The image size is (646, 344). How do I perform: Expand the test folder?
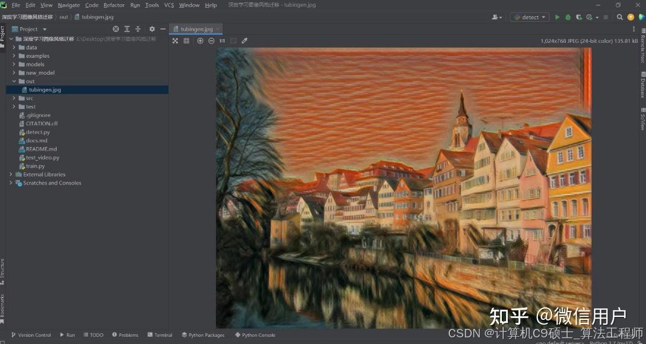click(x=14, y=107)
